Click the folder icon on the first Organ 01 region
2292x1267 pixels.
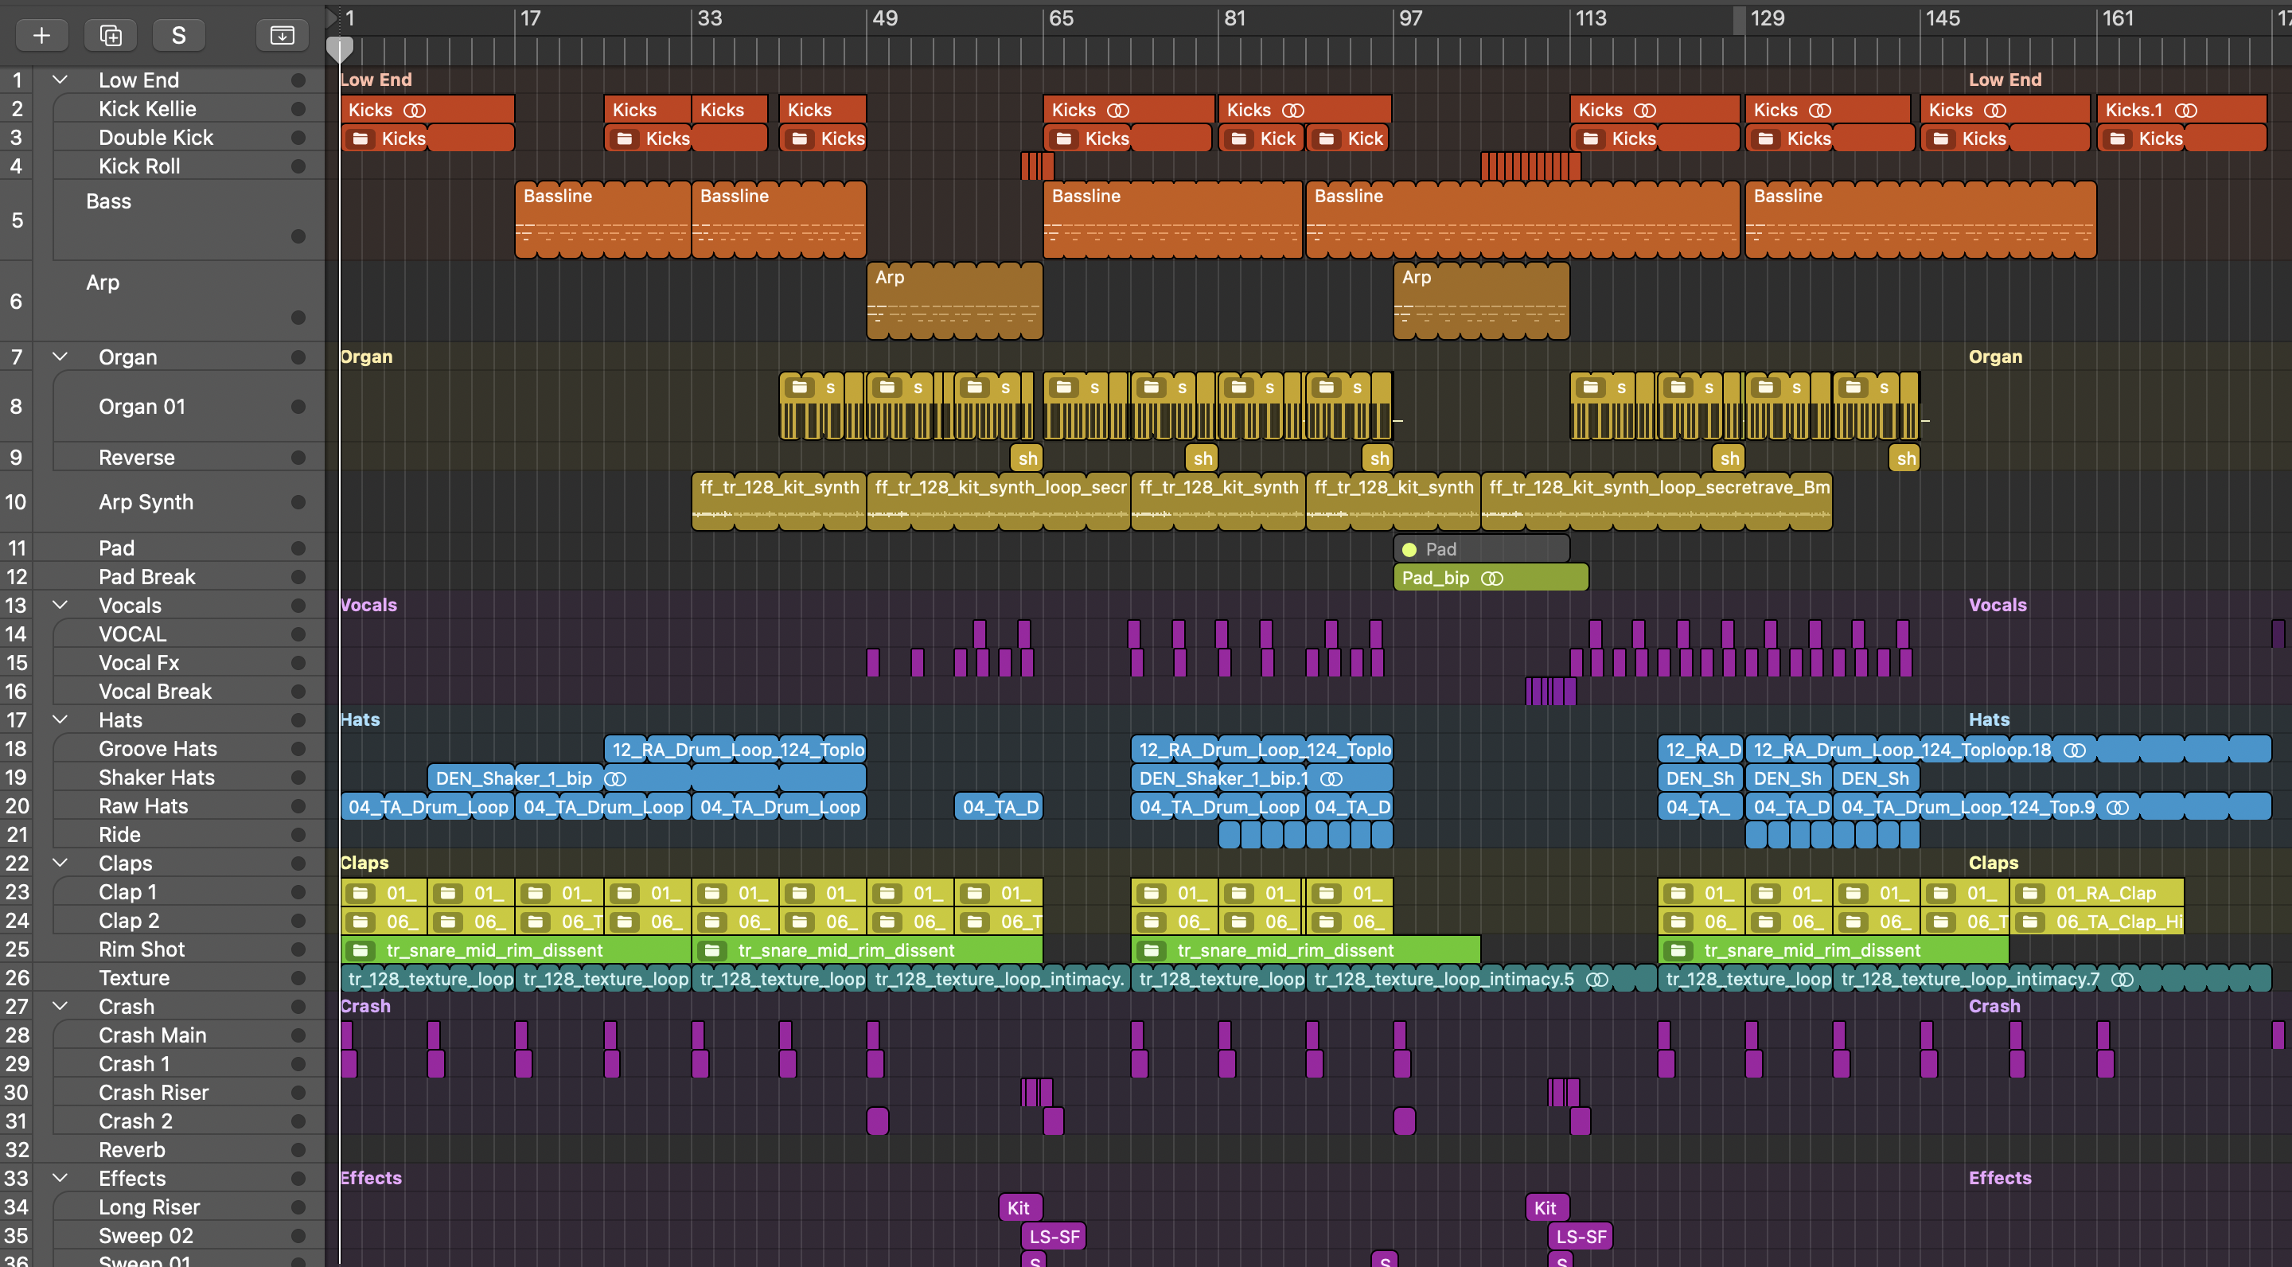pyautogui.click(x=799, y=387)
